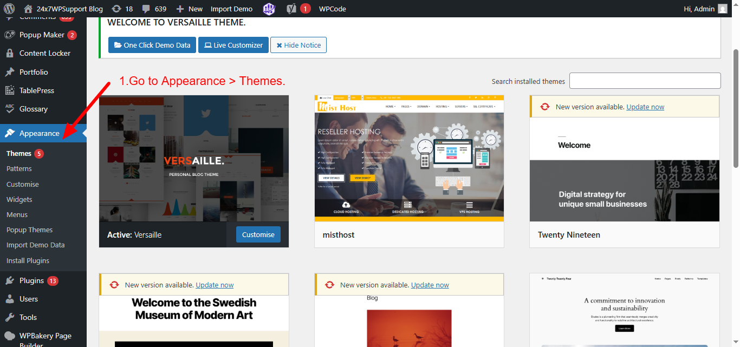Open the WPCode admin bar menu
This screenshot has height=347, width=740.
pos(332,9)
